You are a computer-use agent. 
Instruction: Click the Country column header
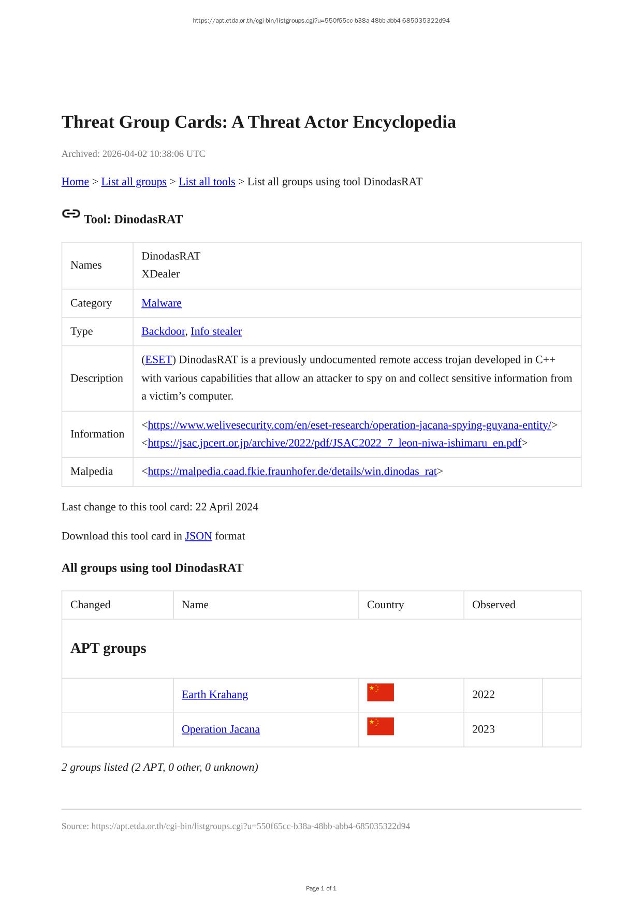click(385, 605)
